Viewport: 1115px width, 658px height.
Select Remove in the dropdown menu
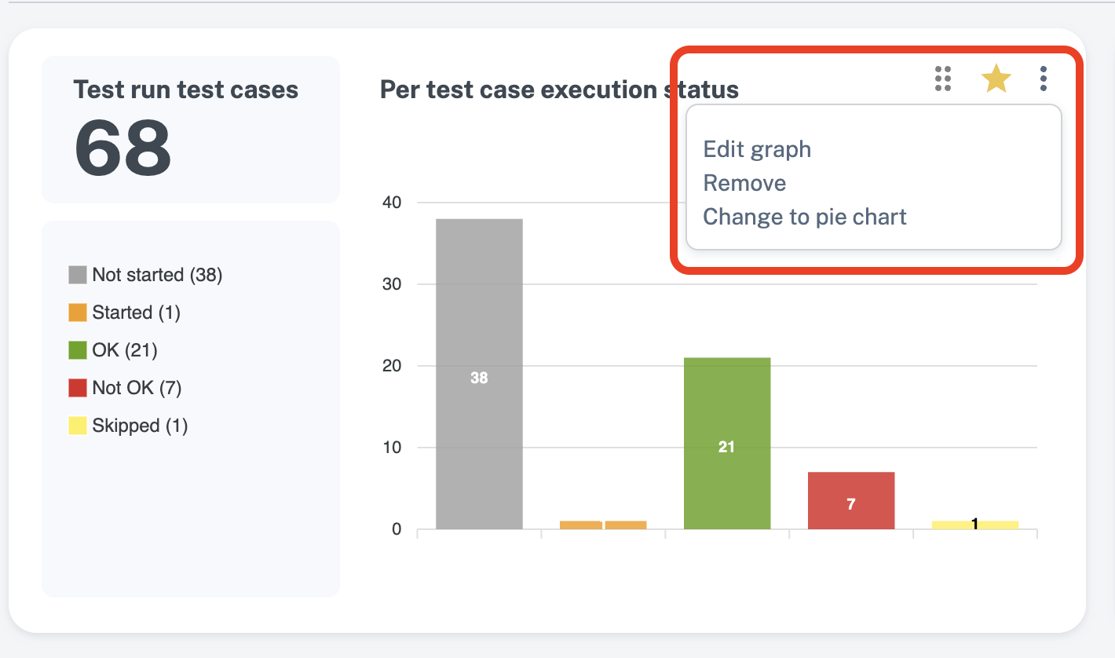pos(744,183)
